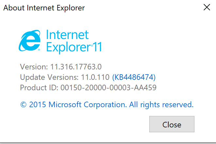
Task: Click the Microsoft Corporation copyright link
Action: (x=87, y=105)
